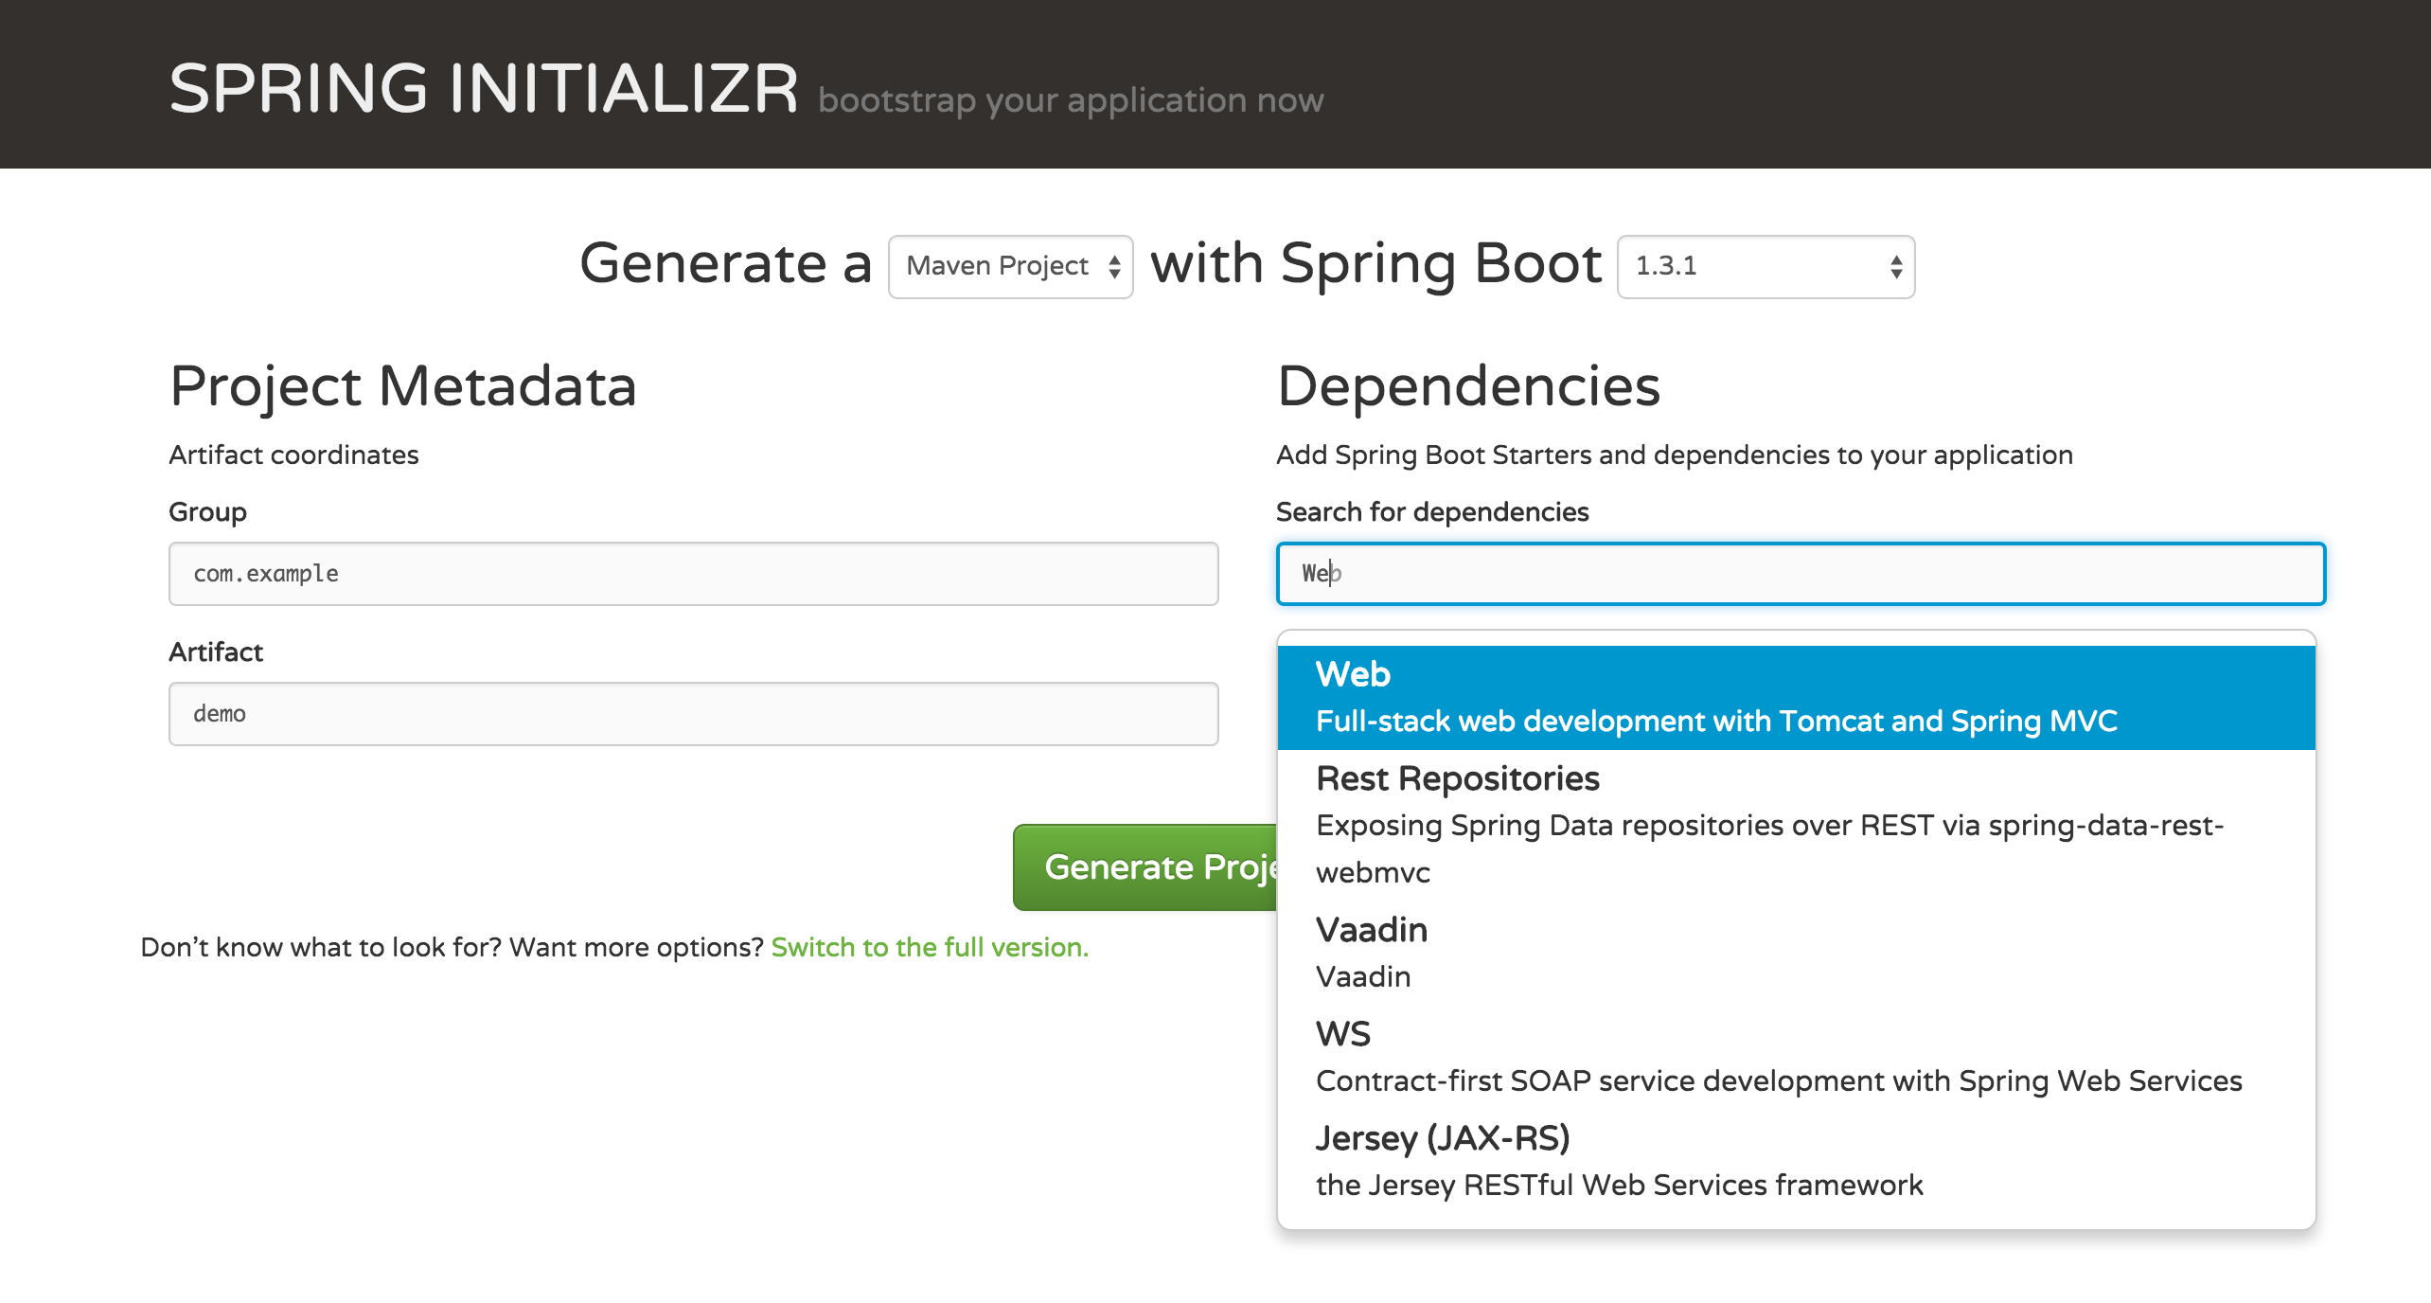Select the Web dependency suggestion
2431x1303 pixels.
click(1354, 674)
